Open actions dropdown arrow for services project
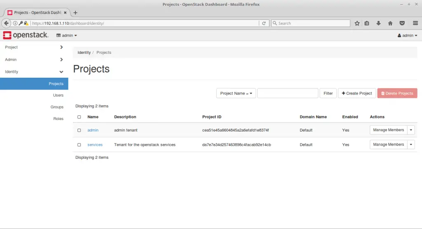The width and height of the screenshot is (422, 229). [411, 144]
